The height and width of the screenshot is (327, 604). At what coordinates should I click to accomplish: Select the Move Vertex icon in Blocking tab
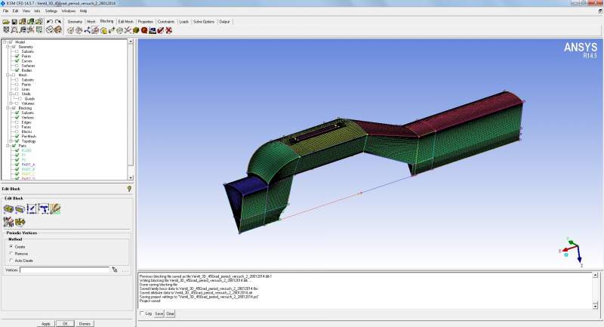click(111, 30)
